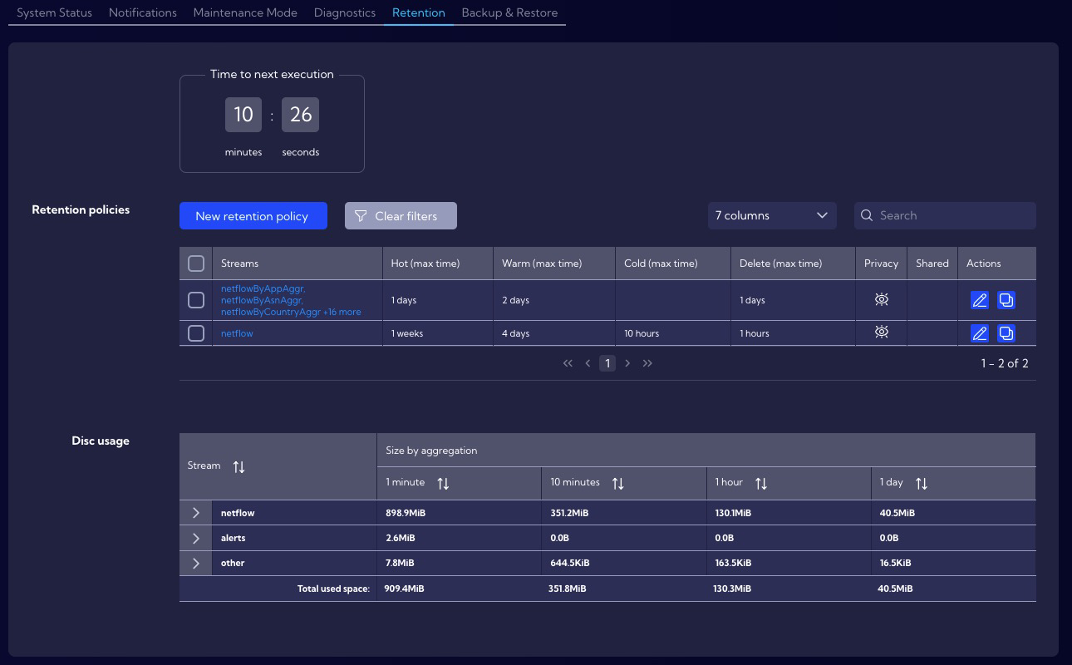Viewport: 1072px width, 665px height.
Task: Click privacy eye icon for netflow row
Action: tap(882, 332)
